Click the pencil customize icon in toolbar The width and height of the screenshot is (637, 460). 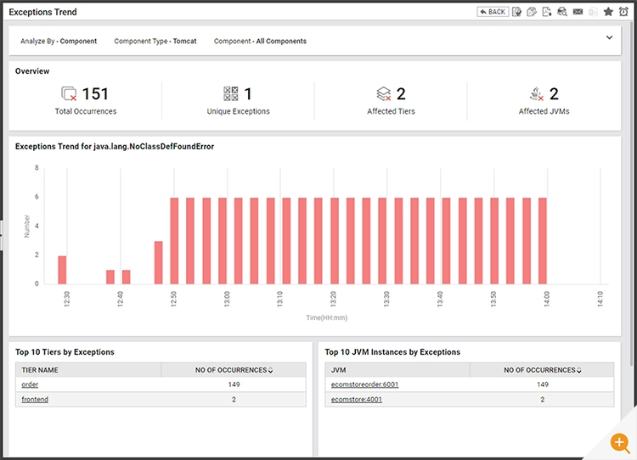pos(532,12)
